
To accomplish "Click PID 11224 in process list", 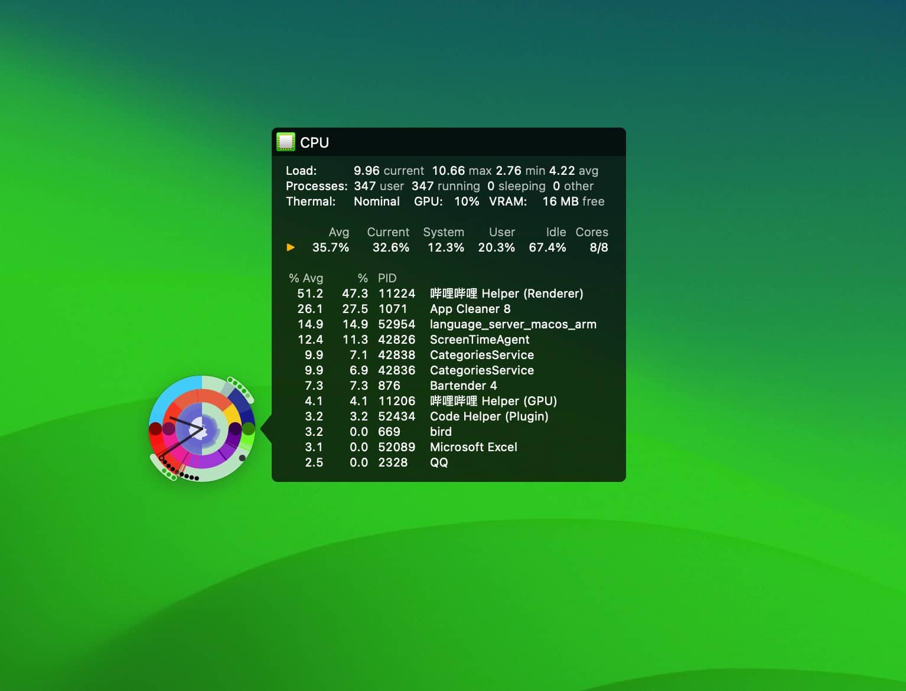I will (x=397, y=294).
